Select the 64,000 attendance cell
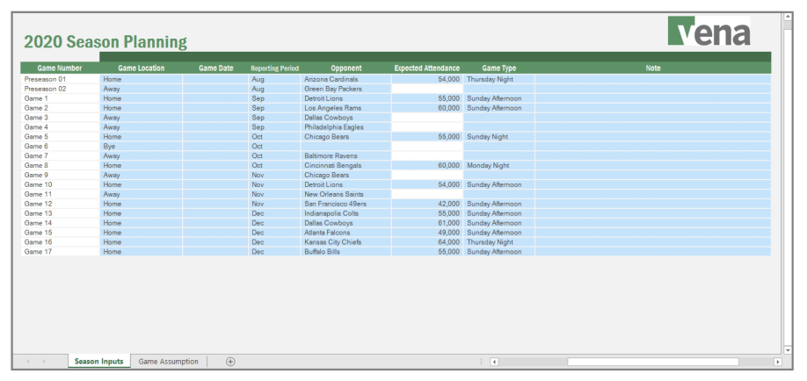 tap(427, 242)
